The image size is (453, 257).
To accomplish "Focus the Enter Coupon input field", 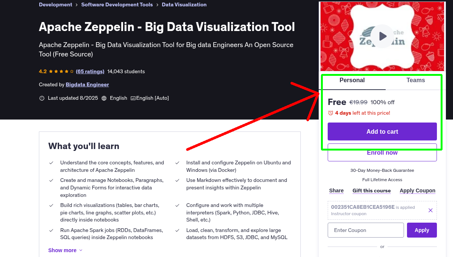I will point(366,230).
